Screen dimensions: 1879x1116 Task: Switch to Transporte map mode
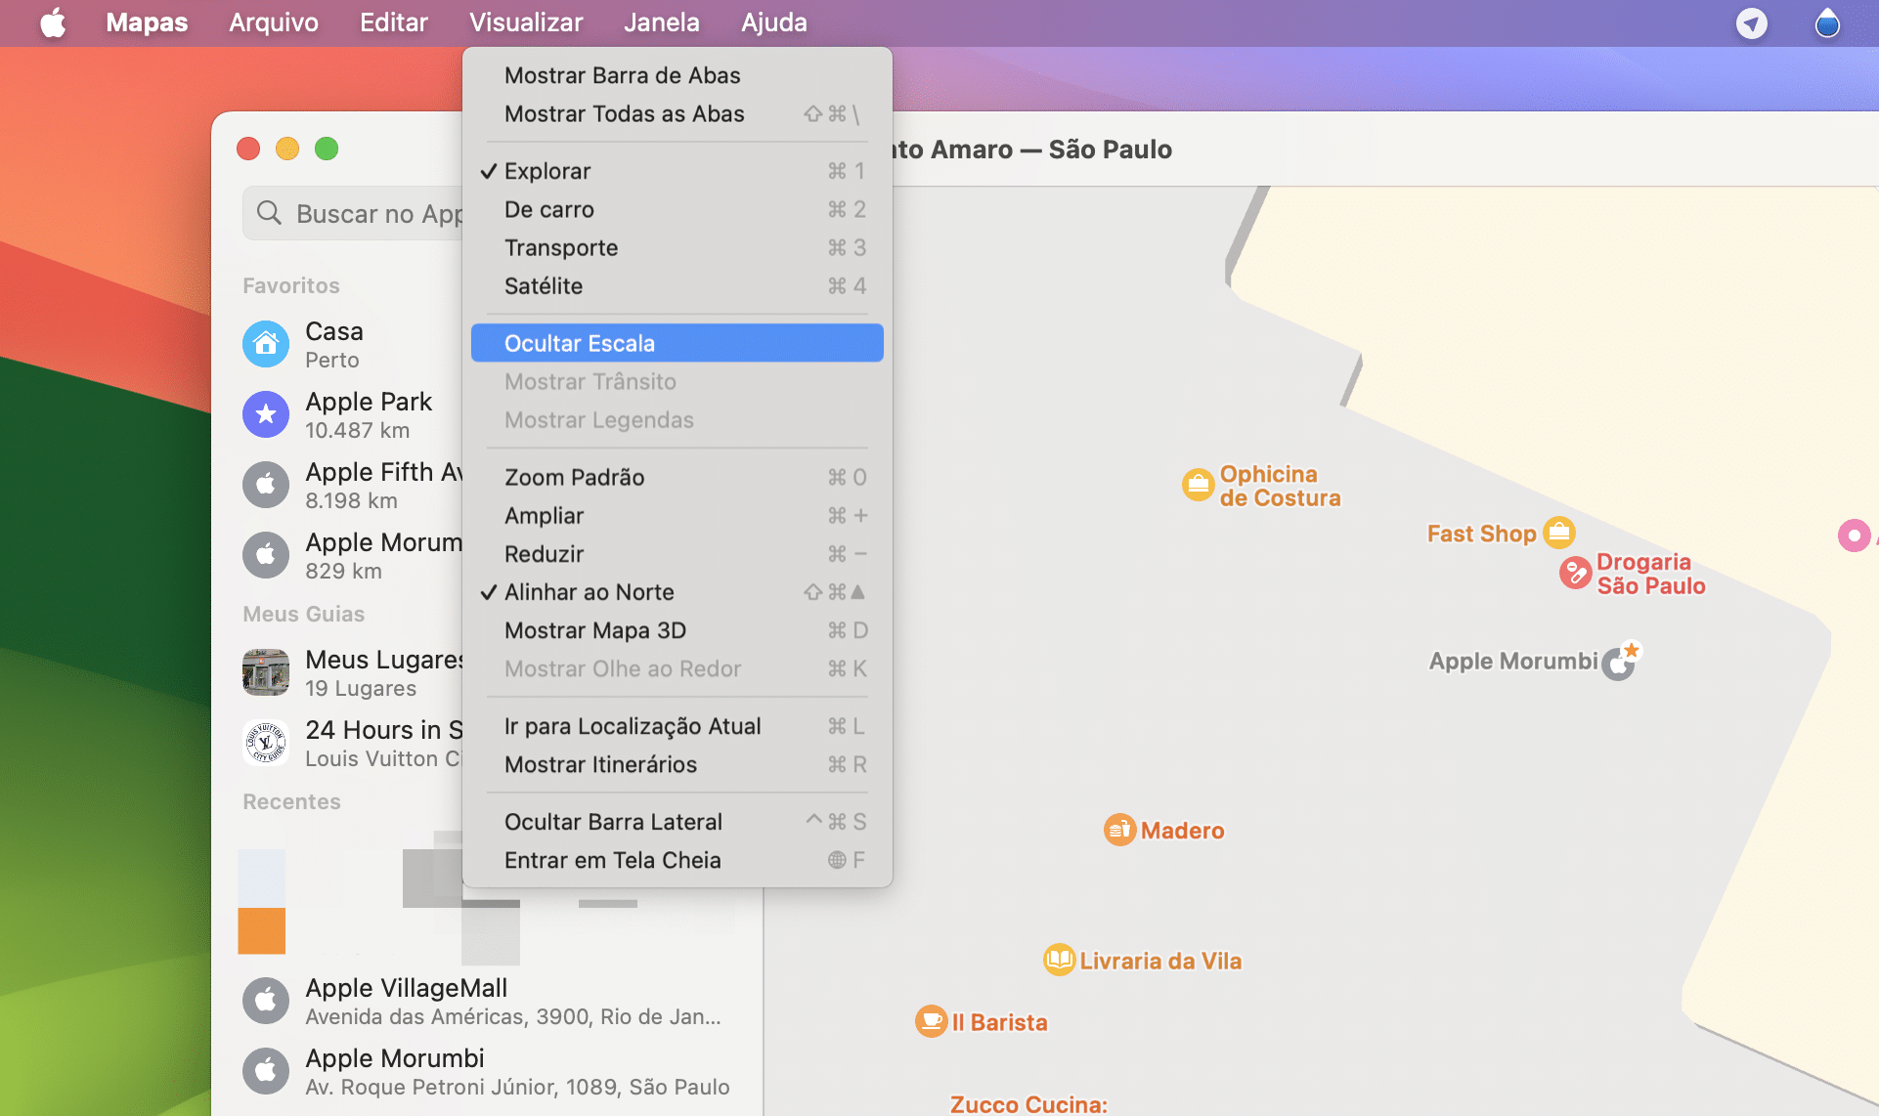pos(677,247)
